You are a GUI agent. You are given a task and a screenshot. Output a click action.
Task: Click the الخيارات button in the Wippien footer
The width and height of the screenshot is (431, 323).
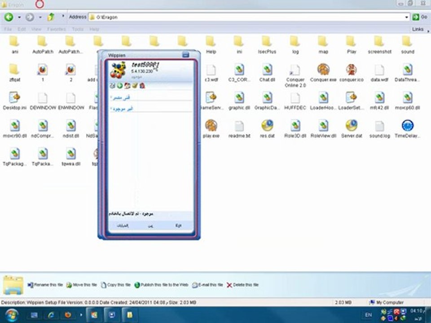(x=123, y=226)
